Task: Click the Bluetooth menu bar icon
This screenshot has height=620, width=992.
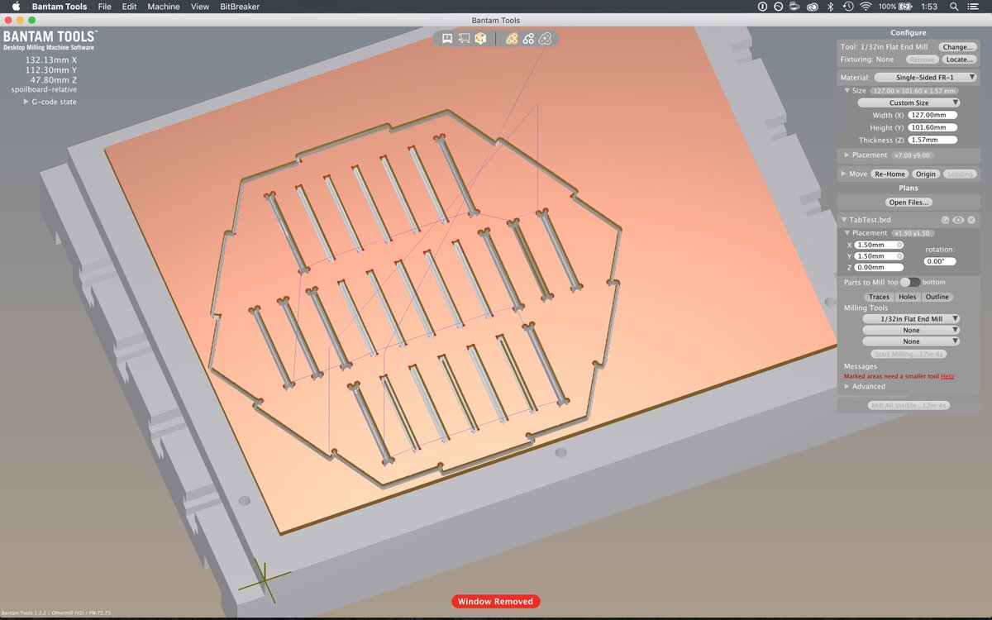Action: click(x=830, y=7)
